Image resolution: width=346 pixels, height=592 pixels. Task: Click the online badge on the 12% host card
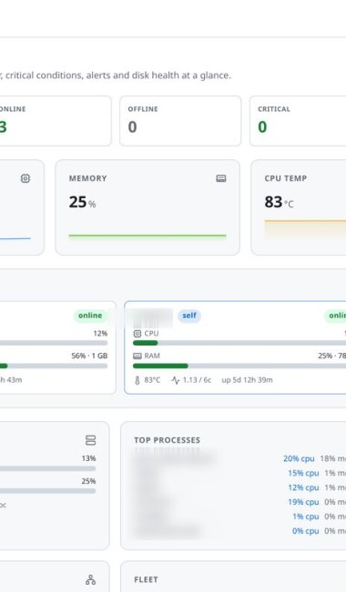coord(90,316)
